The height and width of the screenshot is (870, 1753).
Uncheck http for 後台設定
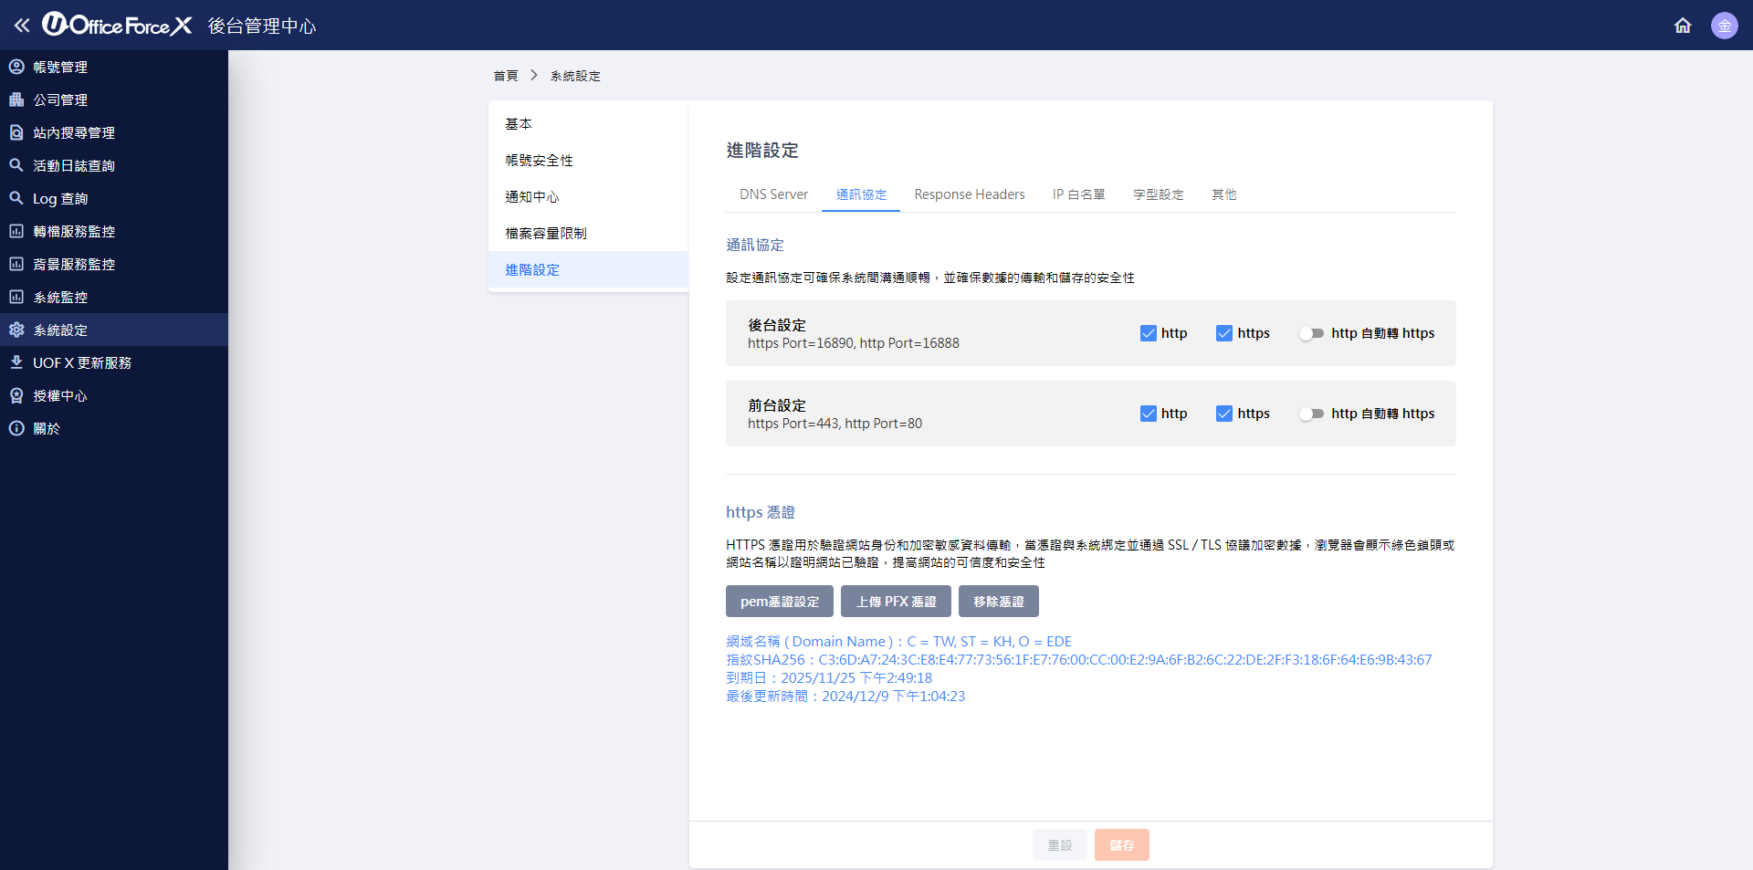1149,333
